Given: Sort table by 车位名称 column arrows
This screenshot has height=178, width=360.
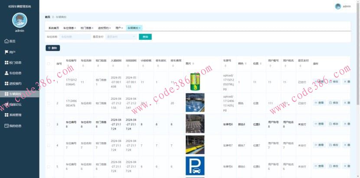Looking at the screenshot, I should [83, 66].
